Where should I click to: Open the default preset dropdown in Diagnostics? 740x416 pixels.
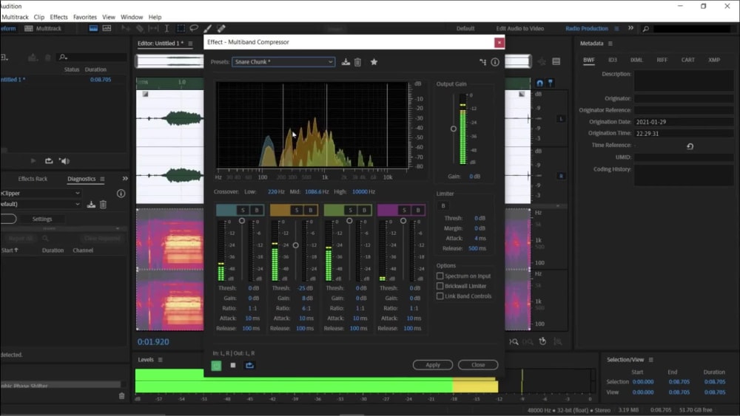coord(40,204)
